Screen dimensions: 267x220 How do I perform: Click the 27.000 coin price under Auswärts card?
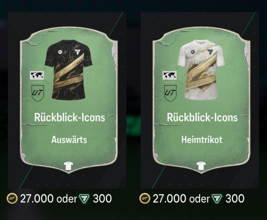[37, 199]
